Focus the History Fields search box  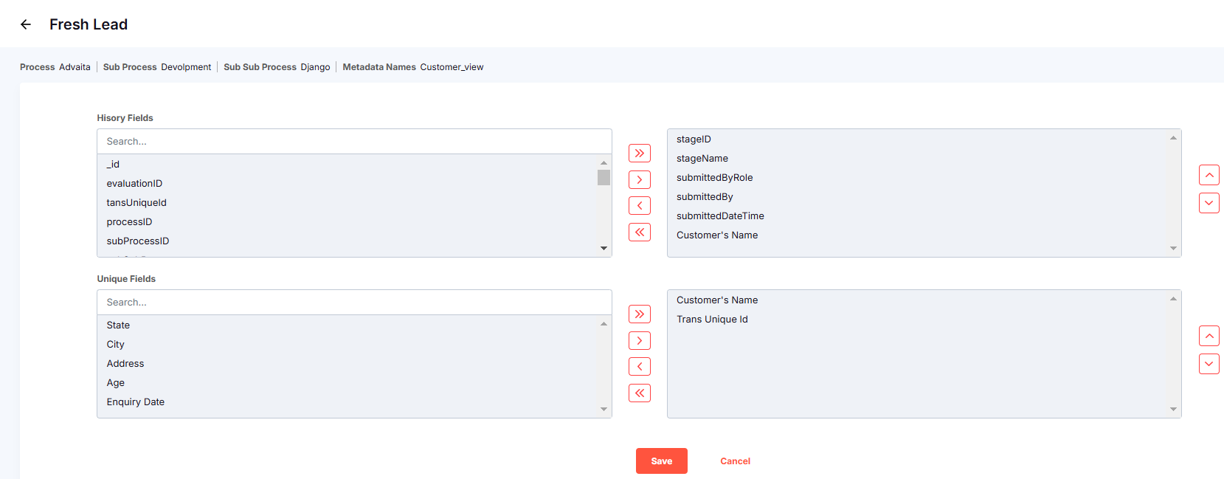tap(354, 142)
